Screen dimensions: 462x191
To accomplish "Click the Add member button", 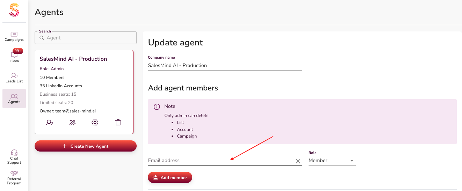I will tap(170, 177).
